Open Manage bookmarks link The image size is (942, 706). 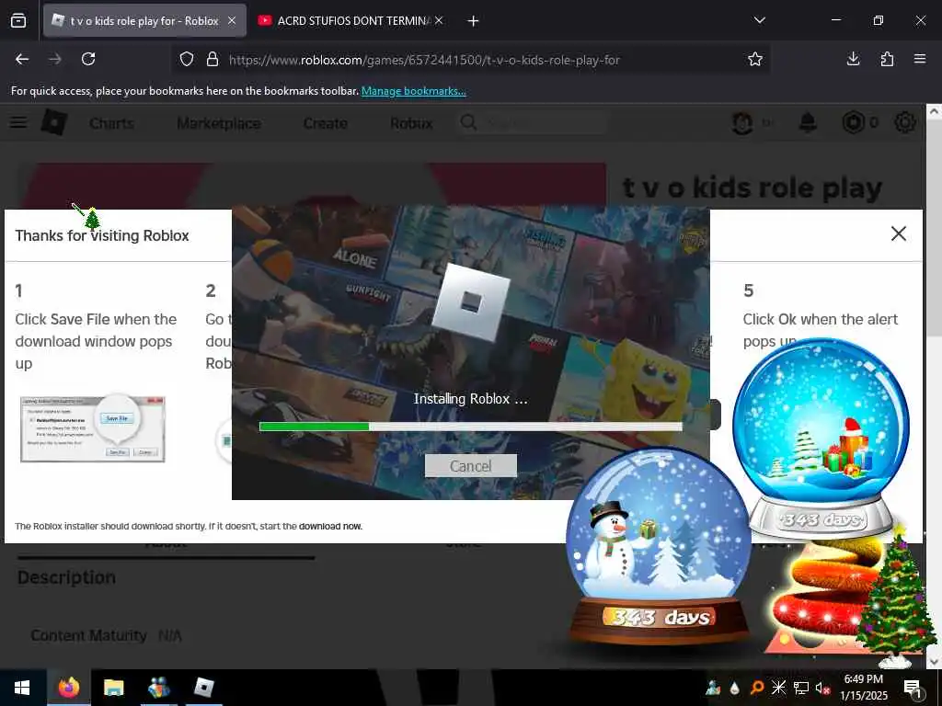[x=413, y=91]
